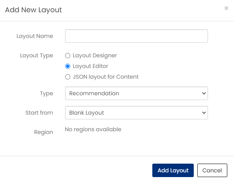Click the chevron arrow on Start from select
The width and height of the screenshot is (234, 183).
pos(204,113)
